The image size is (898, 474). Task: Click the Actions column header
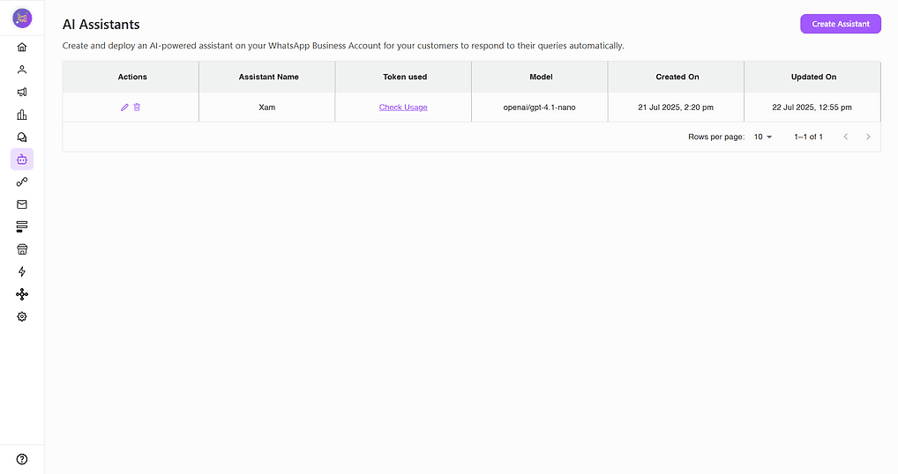tap(132, 77)
